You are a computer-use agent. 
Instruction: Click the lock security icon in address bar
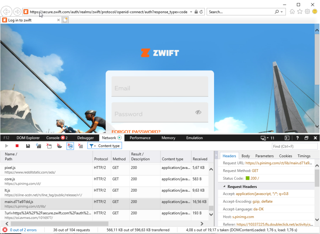point(196,12)
